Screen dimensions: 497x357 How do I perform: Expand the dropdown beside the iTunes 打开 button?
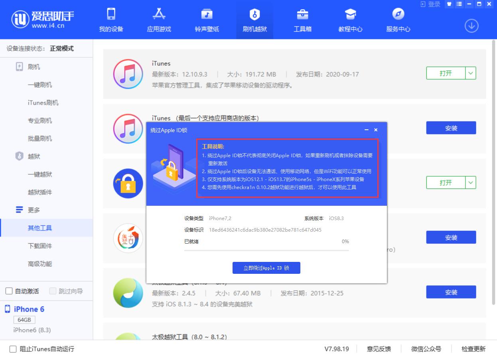tap(470, 73)
